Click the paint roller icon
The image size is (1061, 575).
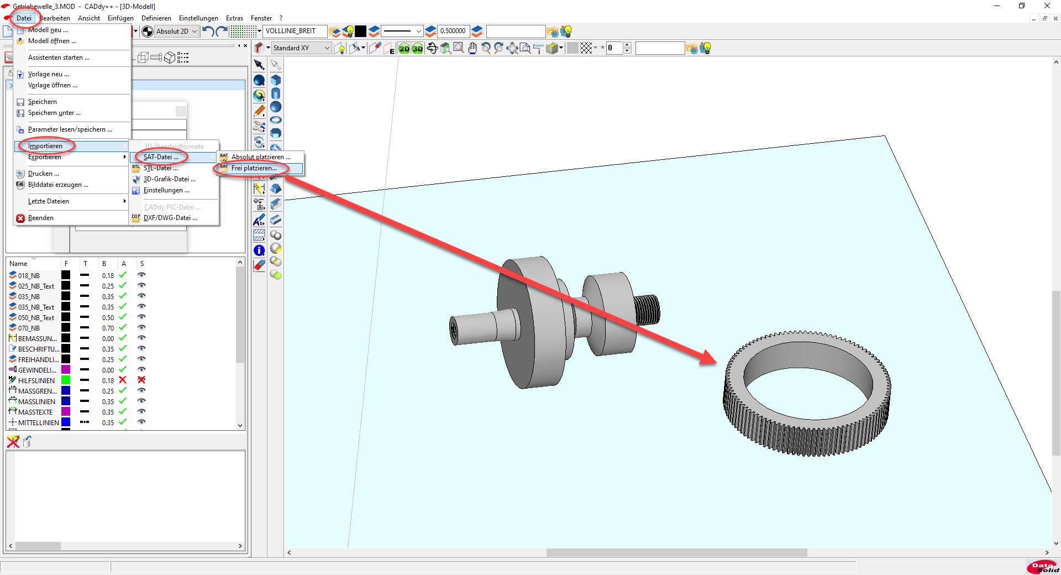(538, 48)
